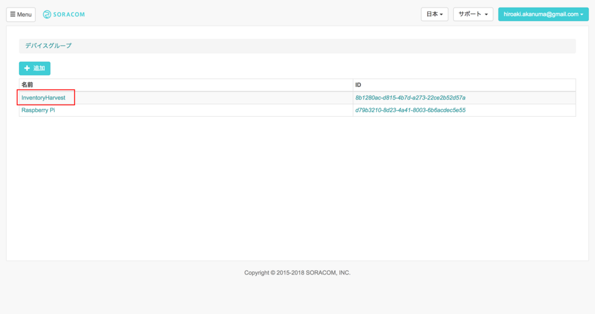The width and height of the screenshot is (595, 314).
Task: Expand the サポート dropdown
Action: click(473, 15)
